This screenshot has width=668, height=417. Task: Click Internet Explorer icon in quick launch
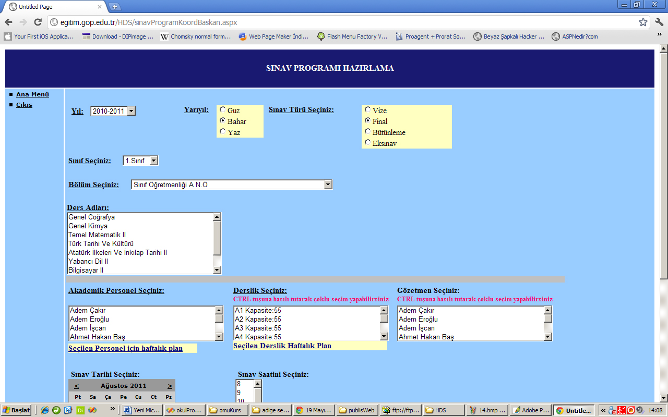tap(45, 410)
